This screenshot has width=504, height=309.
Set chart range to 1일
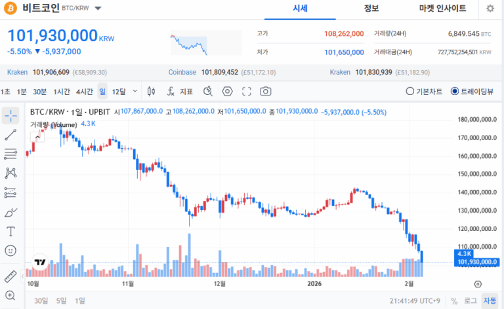click(x=80, y=301)
